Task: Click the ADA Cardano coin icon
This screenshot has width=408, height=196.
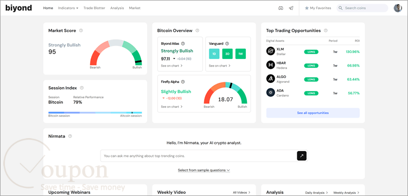Action: pos(271,93)
